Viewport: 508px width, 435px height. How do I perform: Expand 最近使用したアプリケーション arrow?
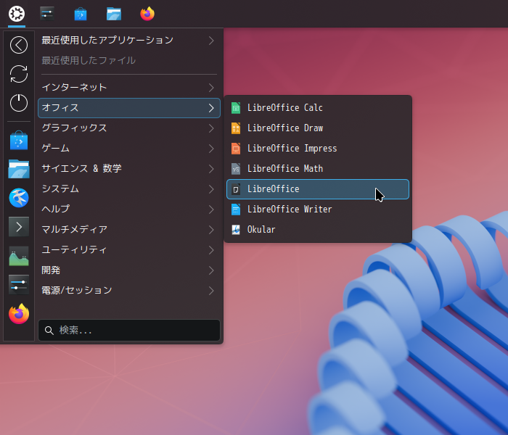(211, 41)
